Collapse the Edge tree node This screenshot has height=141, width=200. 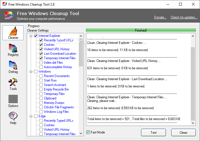click(31, 116)
